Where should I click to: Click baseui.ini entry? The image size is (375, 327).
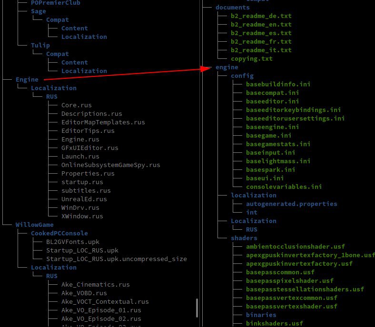point(265,178)
